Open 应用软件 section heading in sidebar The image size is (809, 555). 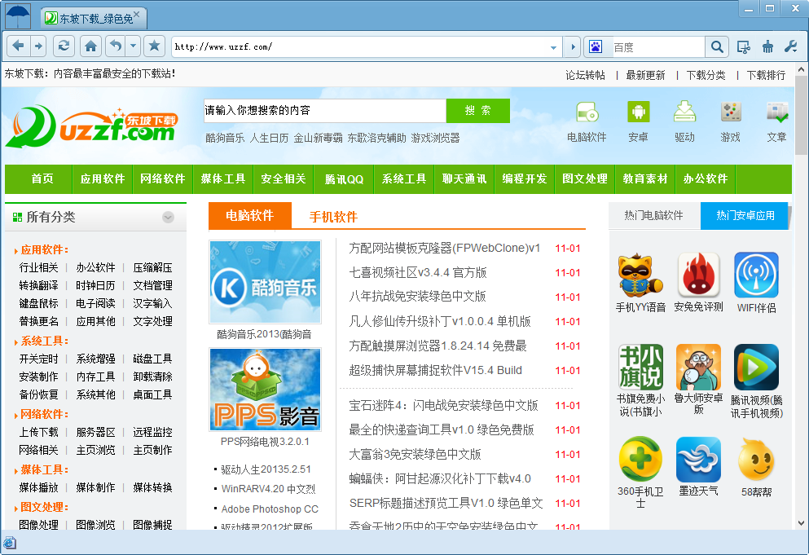click(44, 250)
